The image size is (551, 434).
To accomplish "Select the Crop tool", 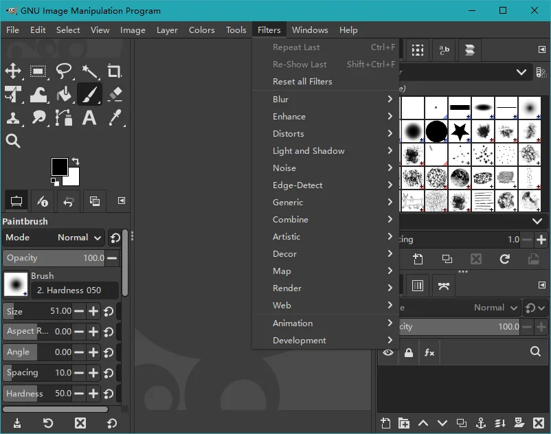I will coord(114,71).
